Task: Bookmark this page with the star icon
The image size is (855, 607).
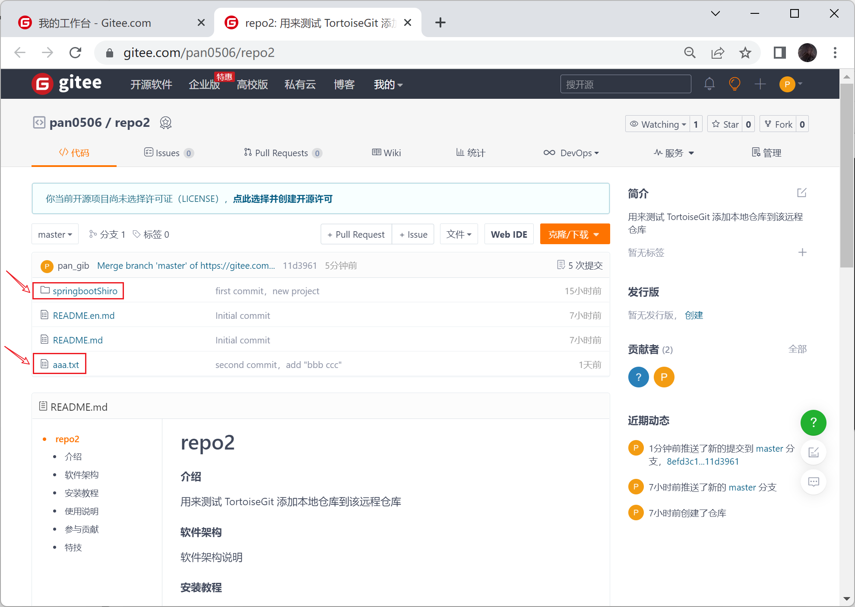Action: tap(745, 53)
